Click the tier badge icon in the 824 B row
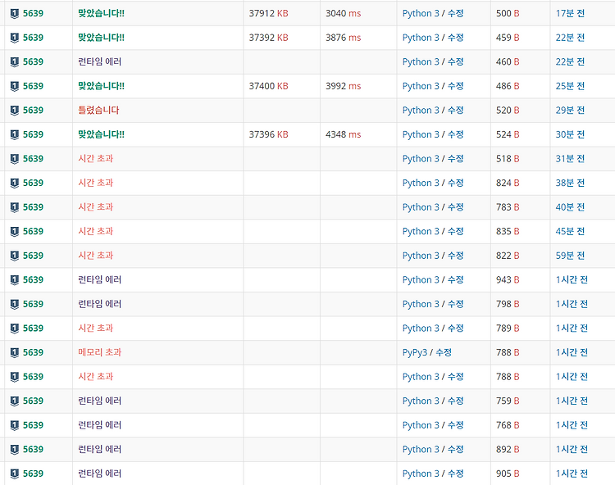Screen dimensions: 615x485 (15, 183)
